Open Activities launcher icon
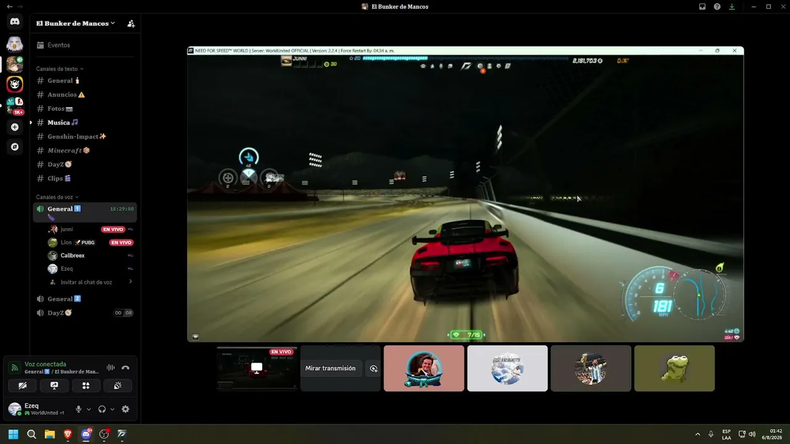 click(86, 385)
